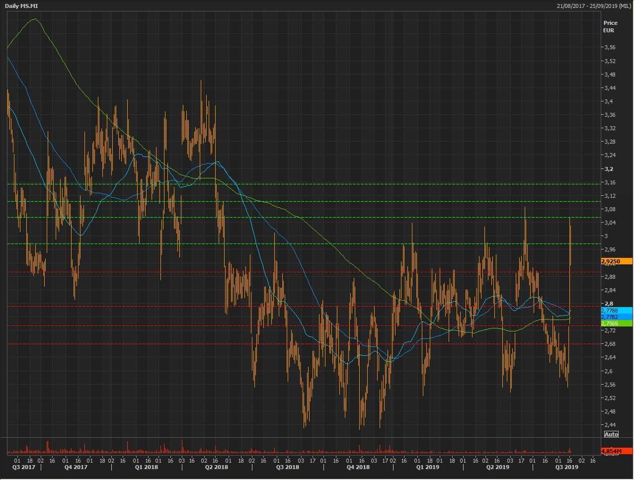Click the Q2 2019 label on time axis

(497, 467)
